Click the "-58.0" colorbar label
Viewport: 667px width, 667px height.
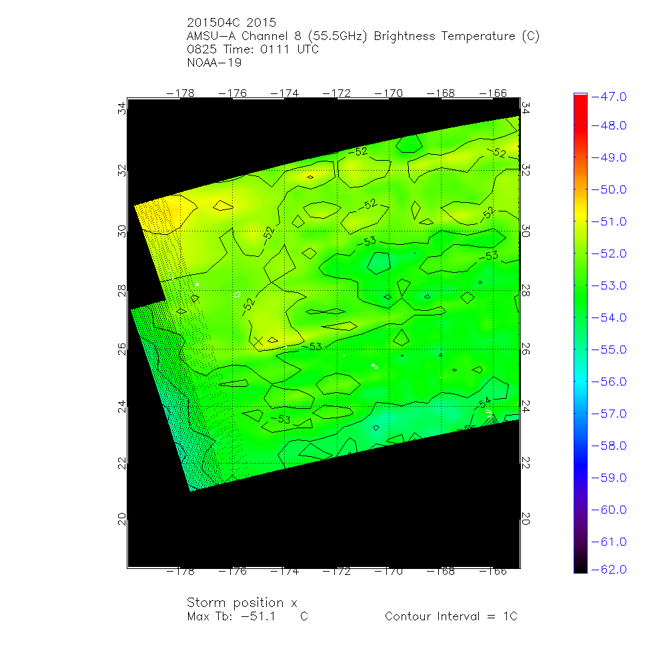(x=609, y=446)
